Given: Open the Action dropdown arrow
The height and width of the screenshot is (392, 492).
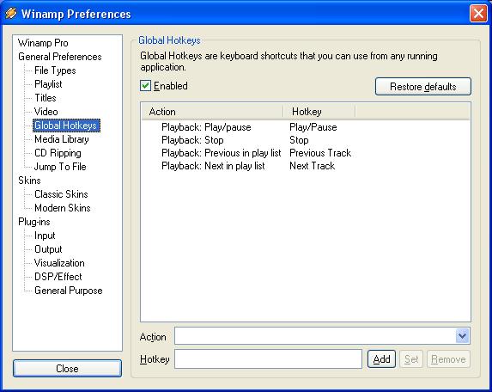Looking at the screenshot, I should pyautogui.click(x=462, y=336).
